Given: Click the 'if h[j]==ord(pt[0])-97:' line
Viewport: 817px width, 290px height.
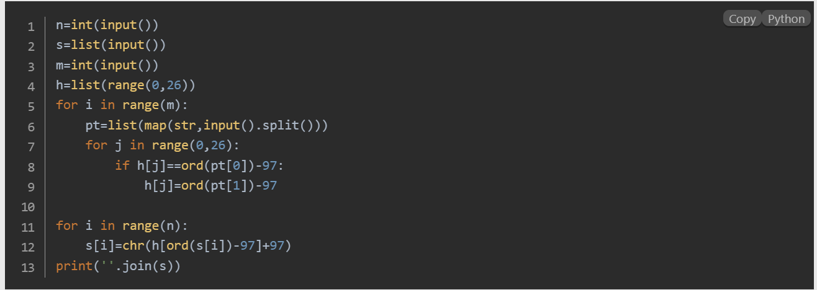Looking at the screenshot, I should (x=202, y=165).
